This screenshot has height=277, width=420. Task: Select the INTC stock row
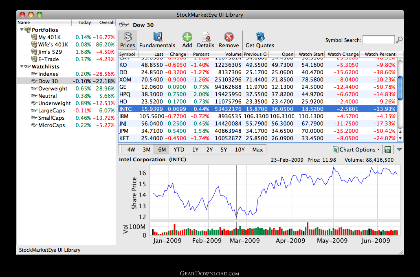coord(257,109)
